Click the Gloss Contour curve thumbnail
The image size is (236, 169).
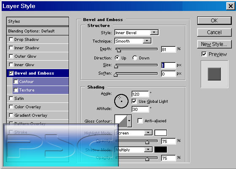click(121, 121)
